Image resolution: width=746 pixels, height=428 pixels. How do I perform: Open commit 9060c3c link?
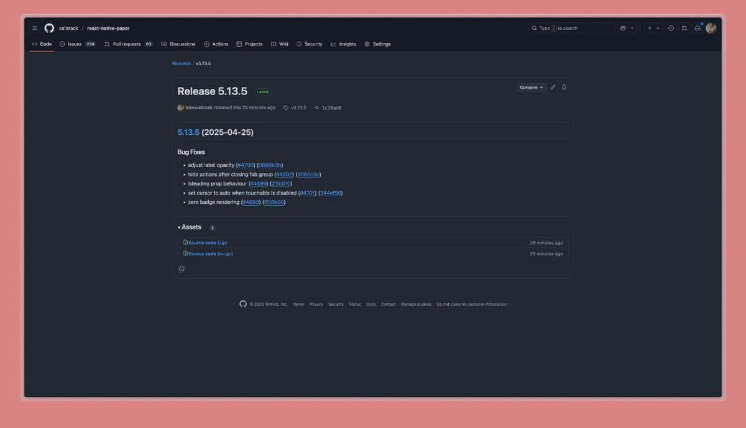[309, 175]
